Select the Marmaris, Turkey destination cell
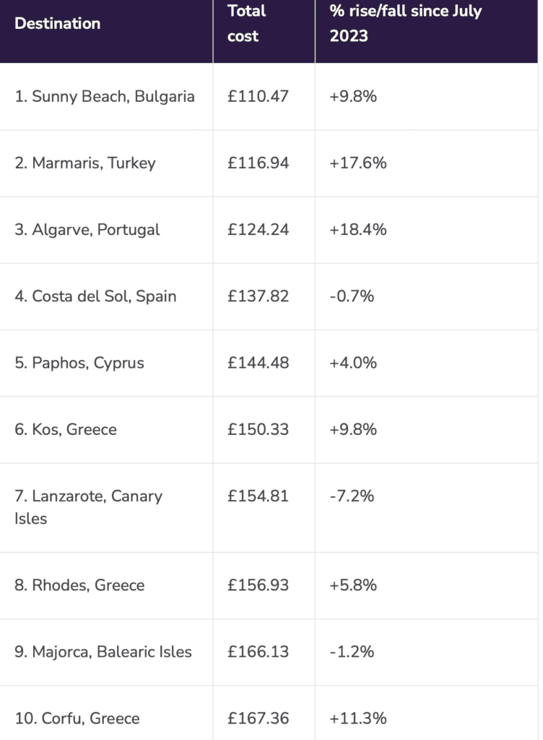Image resolution: width=543 pixels, height=740 pixels. point(106,163)
